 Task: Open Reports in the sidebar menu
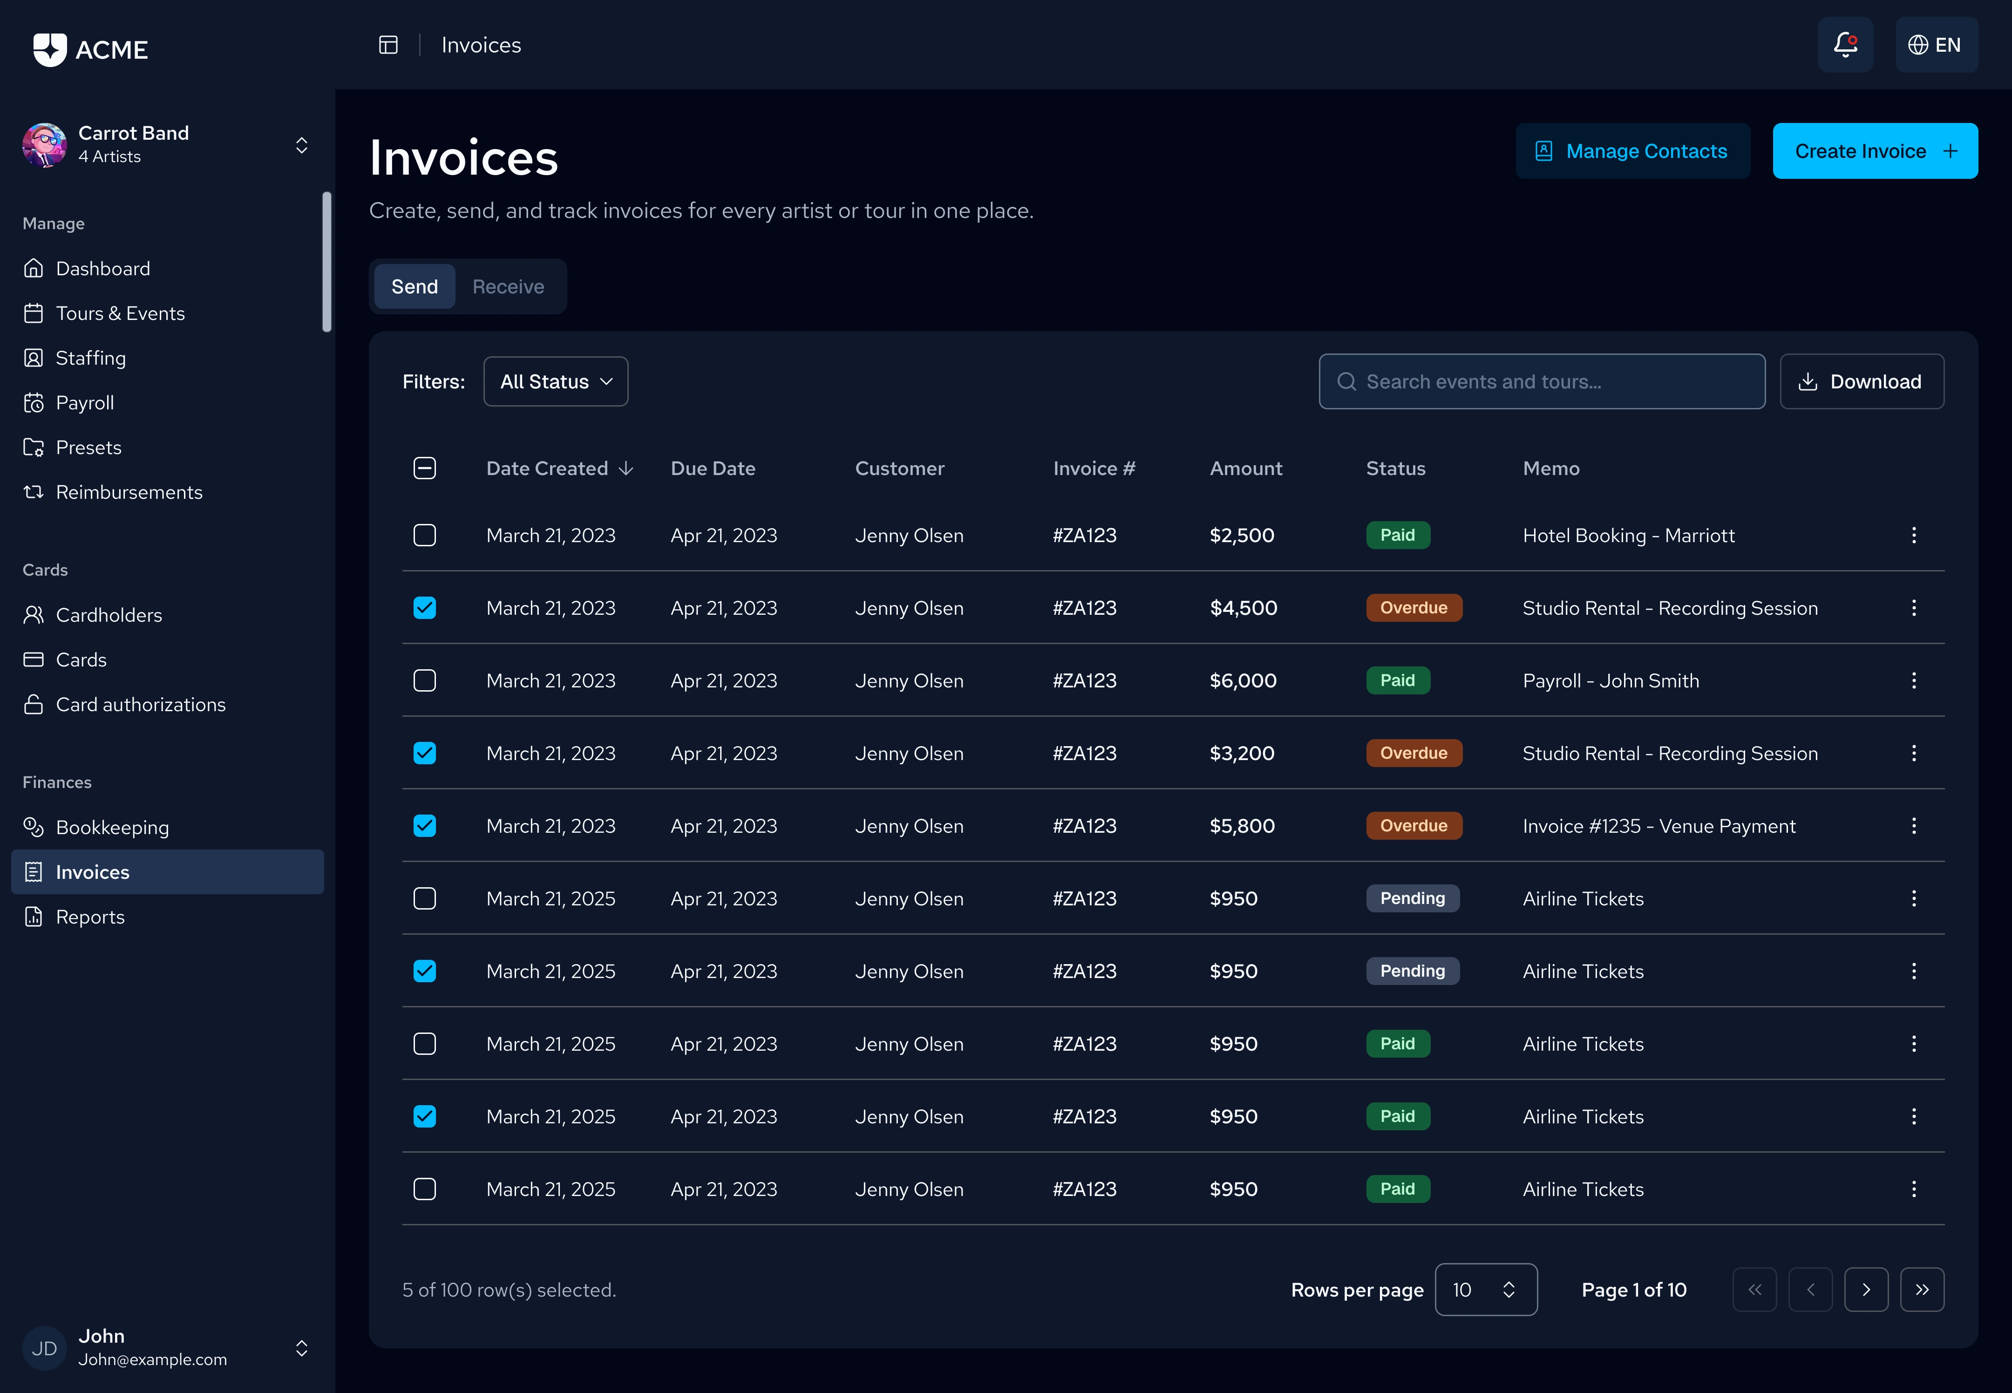coord(90,917)
